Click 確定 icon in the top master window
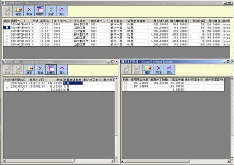Viewport: 234px width, 165px height. pos(18,11)
